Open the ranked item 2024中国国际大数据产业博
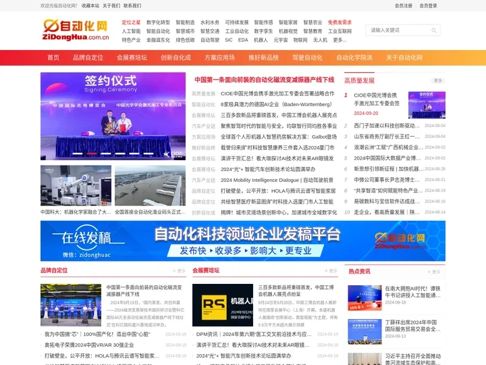 [387, 158]
